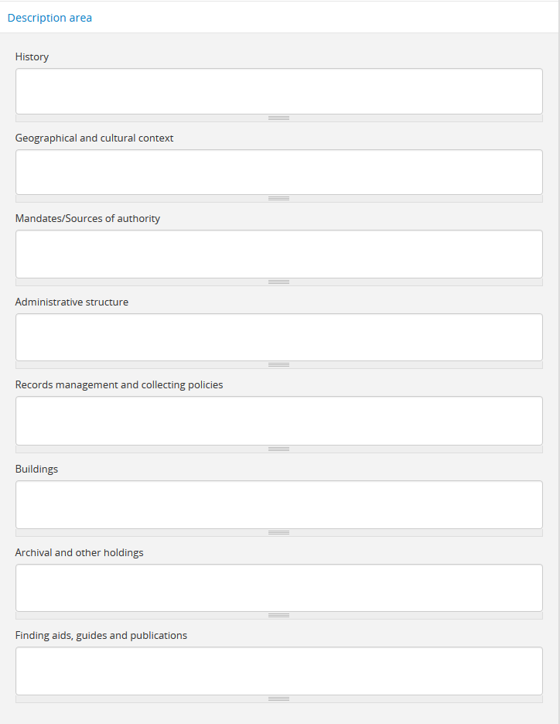Click into the History text field
This screenshot has width=560, height=724.
pyautogui.click(x=278, y=91)
